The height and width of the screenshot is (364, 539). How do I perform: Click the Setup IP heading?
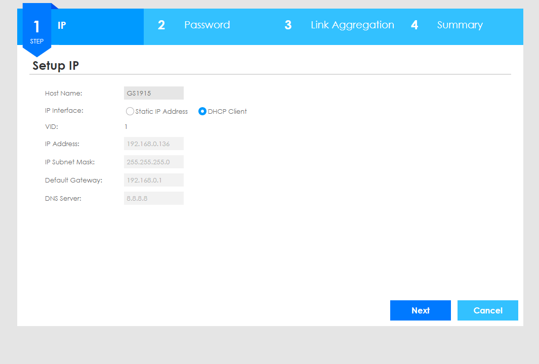pos(56,66)
